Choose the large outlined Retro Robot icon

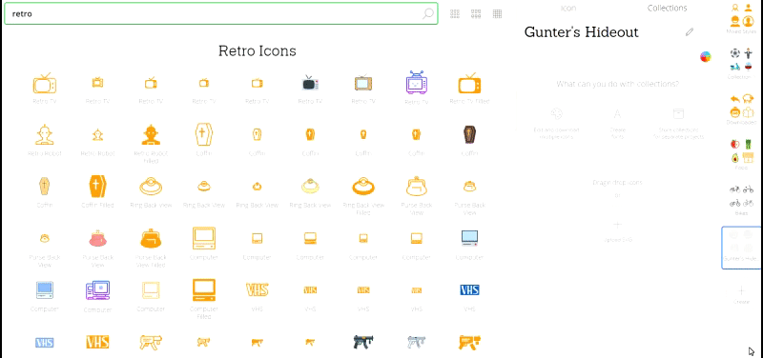point(44,135)
